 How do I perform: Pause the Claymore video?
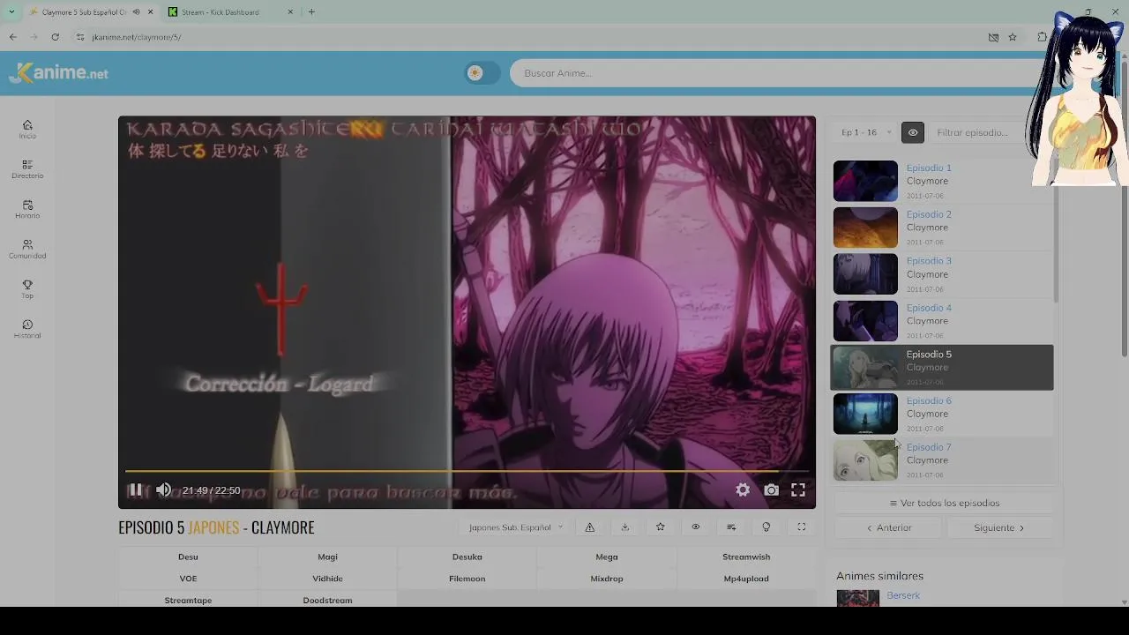(x=135, y=490)
